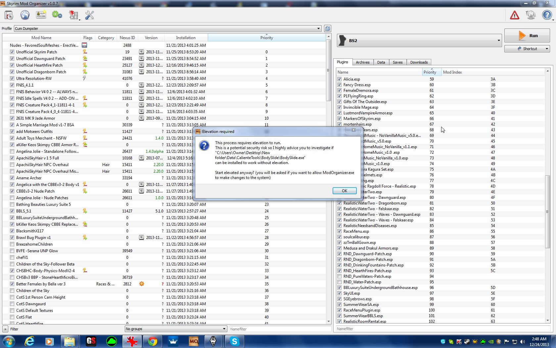The height and width of the screenshot is (348, 556).
Task: Open the Help question mark icon
Action: tap(547, 15)
